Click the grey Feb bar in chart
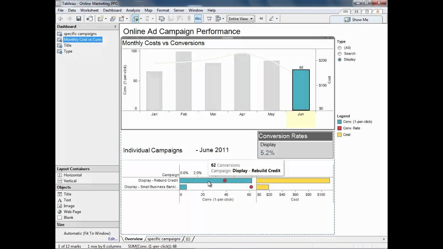The height and width of the screenshot is (249, 443). click(183, 81)
